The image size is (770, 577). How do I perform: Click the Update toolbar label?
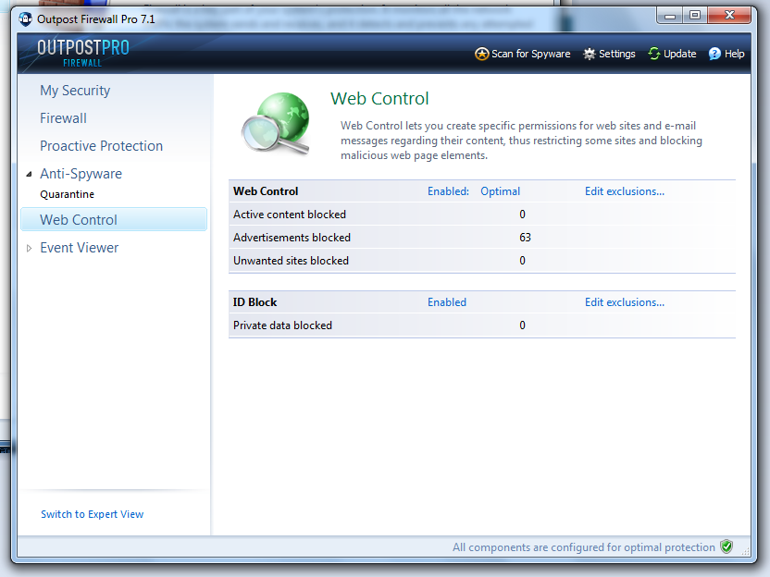coord(679,54)
